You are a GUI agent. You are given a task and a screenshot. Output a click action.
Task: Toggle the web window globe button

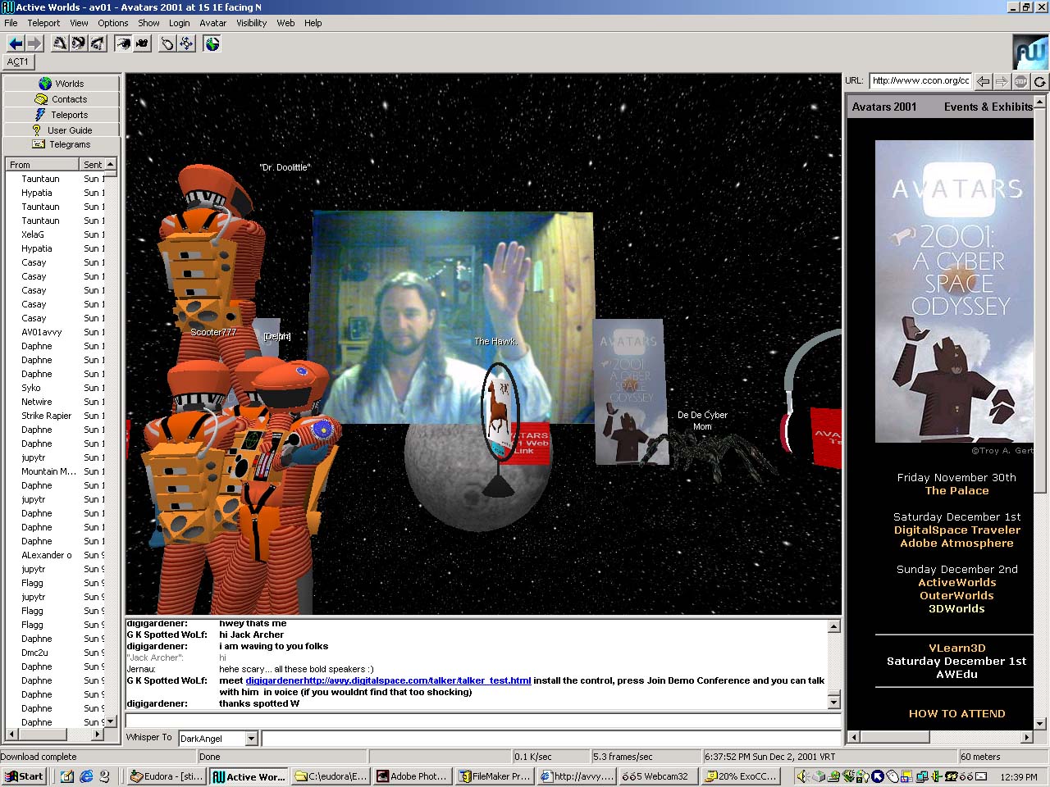point(212,43)
